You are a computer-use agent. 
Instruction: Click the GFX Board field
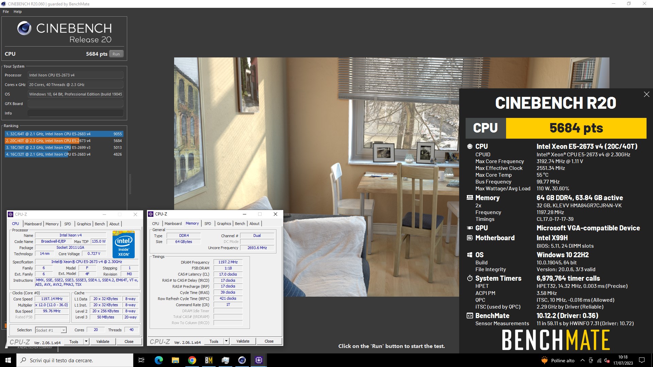(x=76, y=104)
